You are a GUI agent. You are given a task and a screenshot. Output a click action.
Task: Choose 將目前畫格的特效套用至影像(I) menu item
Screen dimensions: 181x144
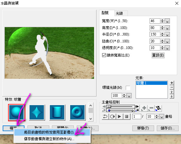click(x=52, y=132)
